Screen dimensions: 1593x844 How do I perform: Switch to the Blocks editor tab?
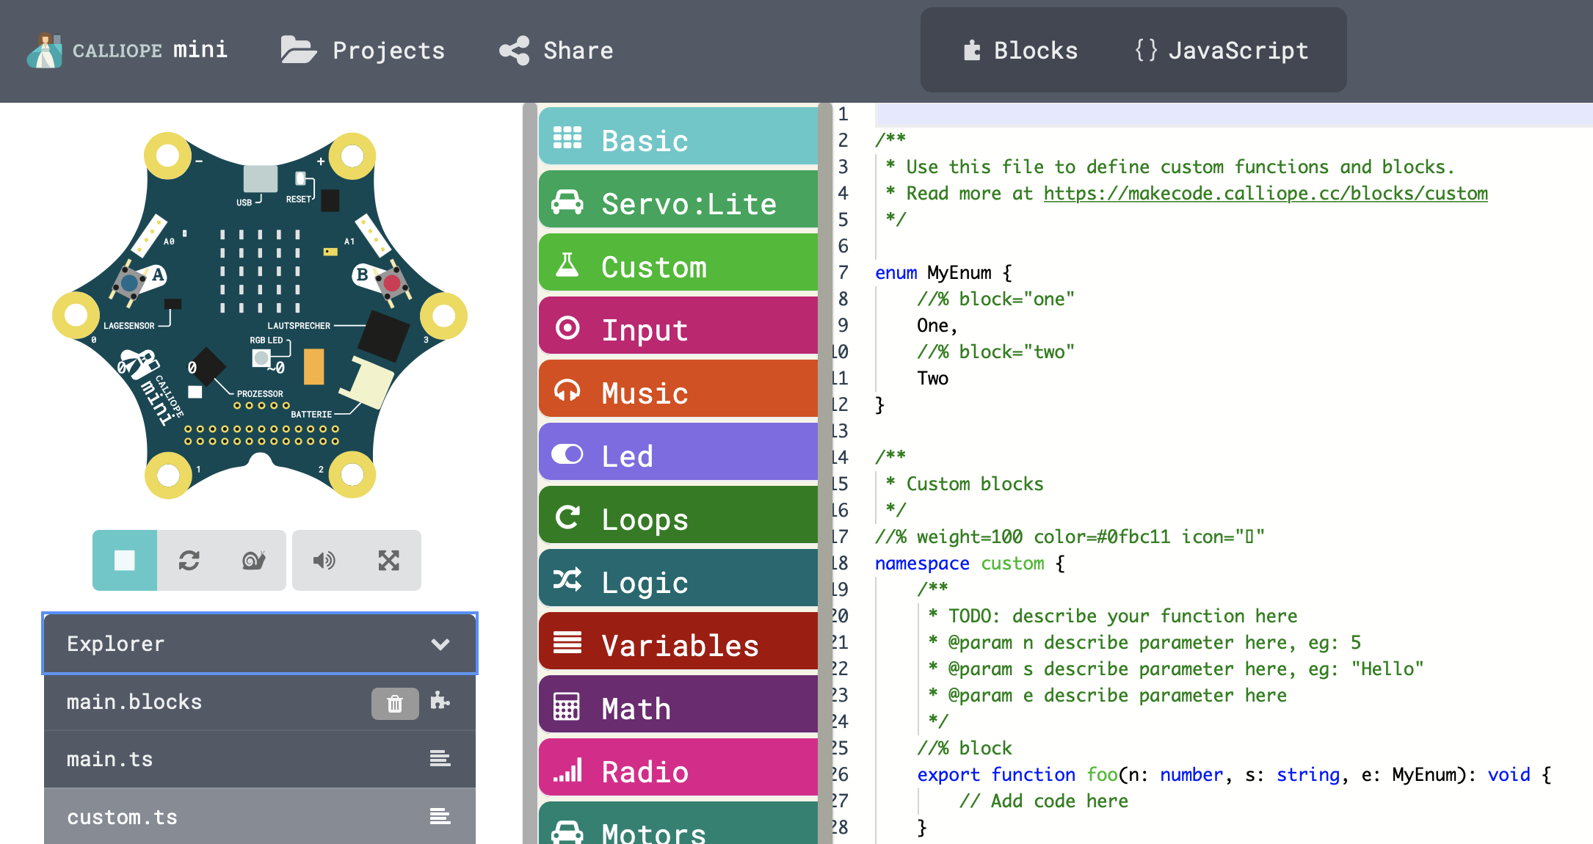coord(1020,50)
